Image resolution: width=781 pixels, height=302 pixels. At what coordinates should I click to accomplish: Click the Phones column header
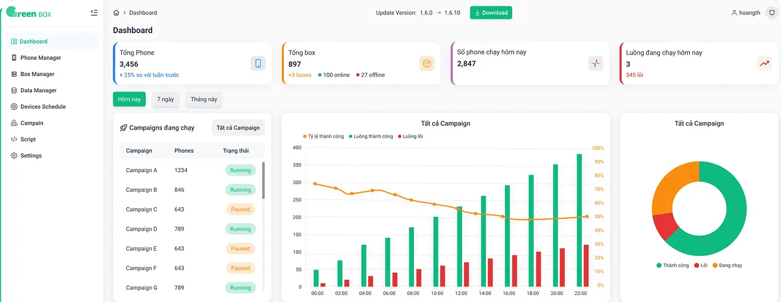pos(184,151)
